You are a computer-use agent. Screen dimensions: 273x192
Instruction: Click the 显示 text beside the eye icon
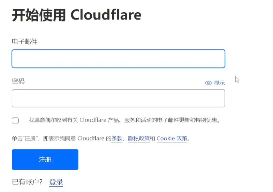coord(219,83)
